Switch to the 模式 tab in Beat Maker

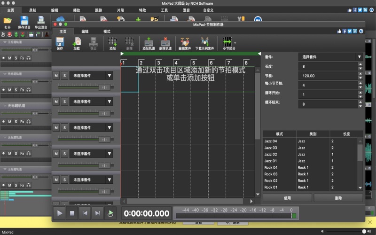click(x=107, y=31)
